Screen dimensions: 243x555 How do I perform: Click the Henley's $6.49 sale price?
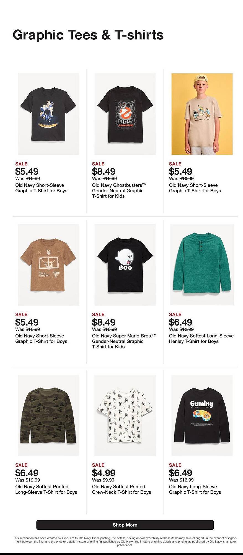click(180, 322)
